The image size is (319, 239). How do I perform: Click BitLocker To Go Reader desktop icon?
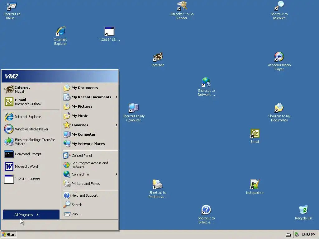[x=182, y=10]
